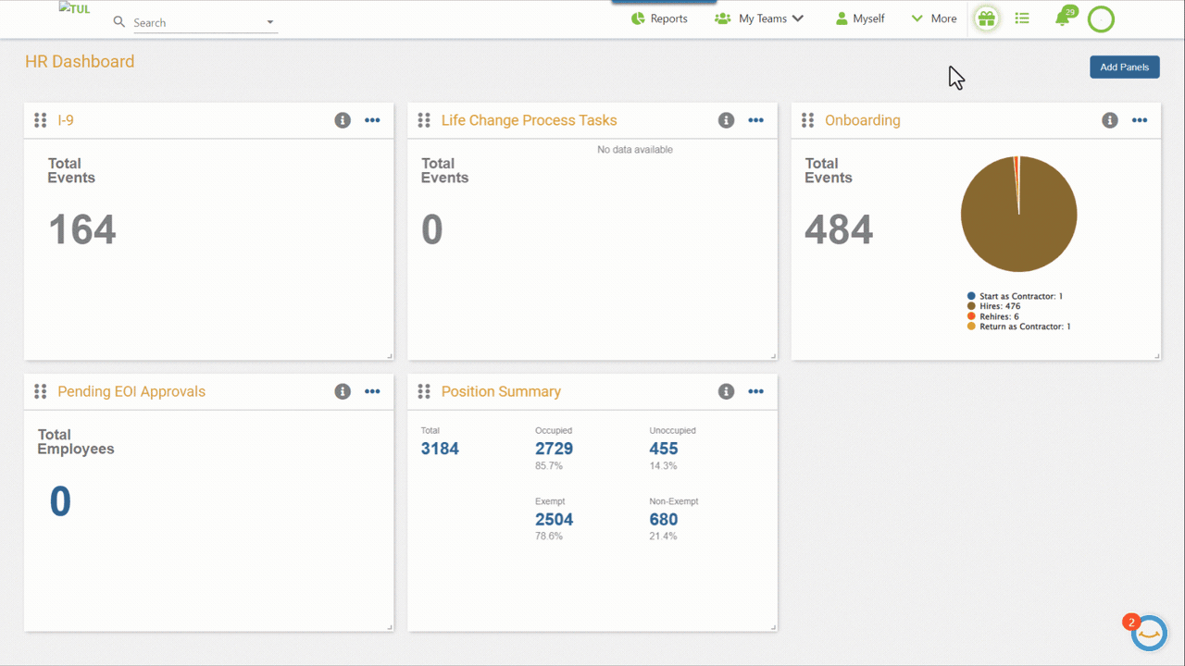Open the Reports menu

click(x=660, y=18)
